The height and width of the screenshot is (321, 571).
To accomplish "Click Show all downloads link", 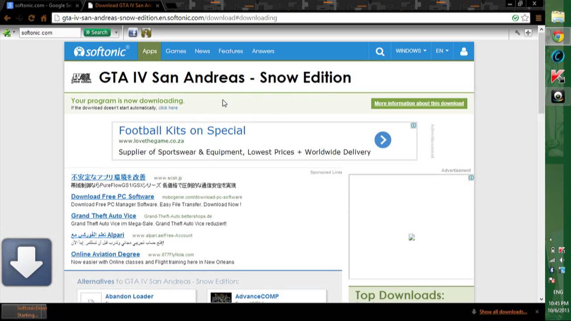I will click(x=503, y=312).
